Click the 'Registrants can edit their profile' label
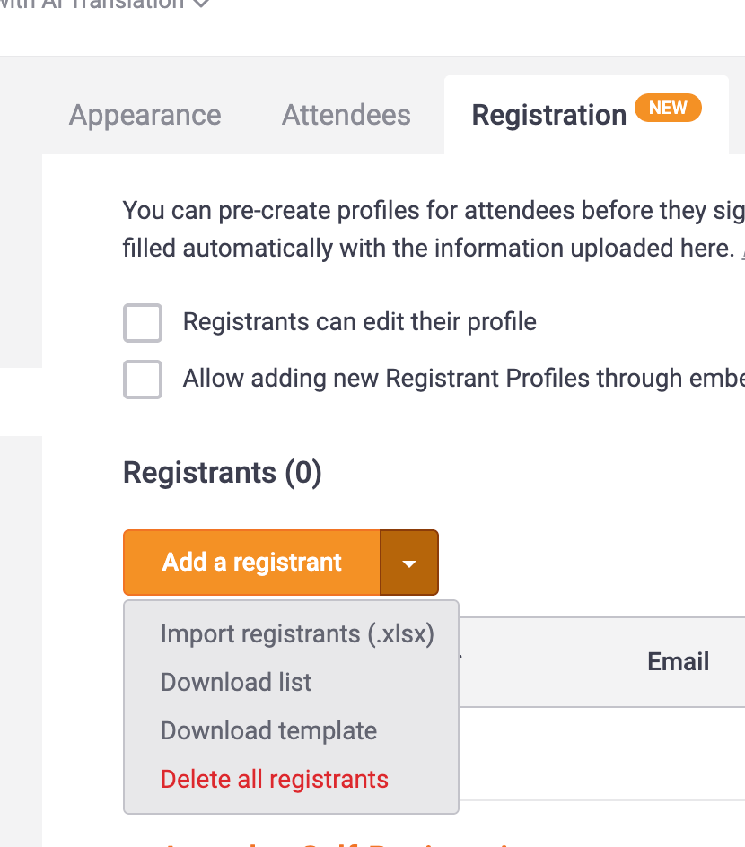 359,322
